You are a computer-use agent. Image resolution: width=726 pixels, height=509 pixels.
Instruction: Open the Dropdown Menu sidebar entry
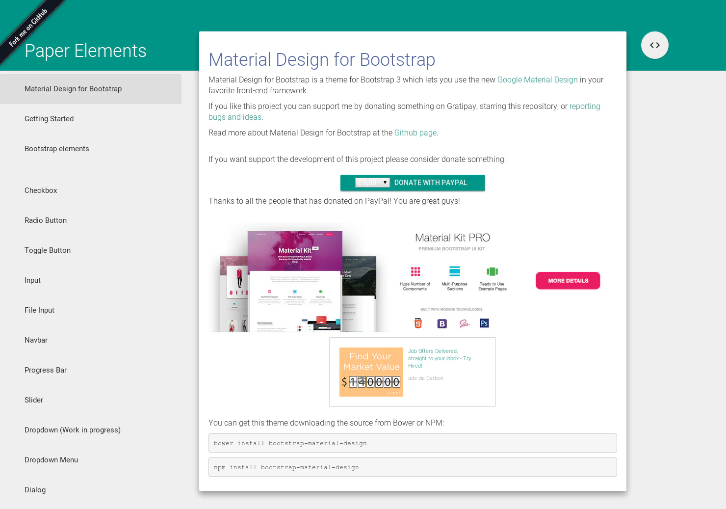(x=51, y=460)
